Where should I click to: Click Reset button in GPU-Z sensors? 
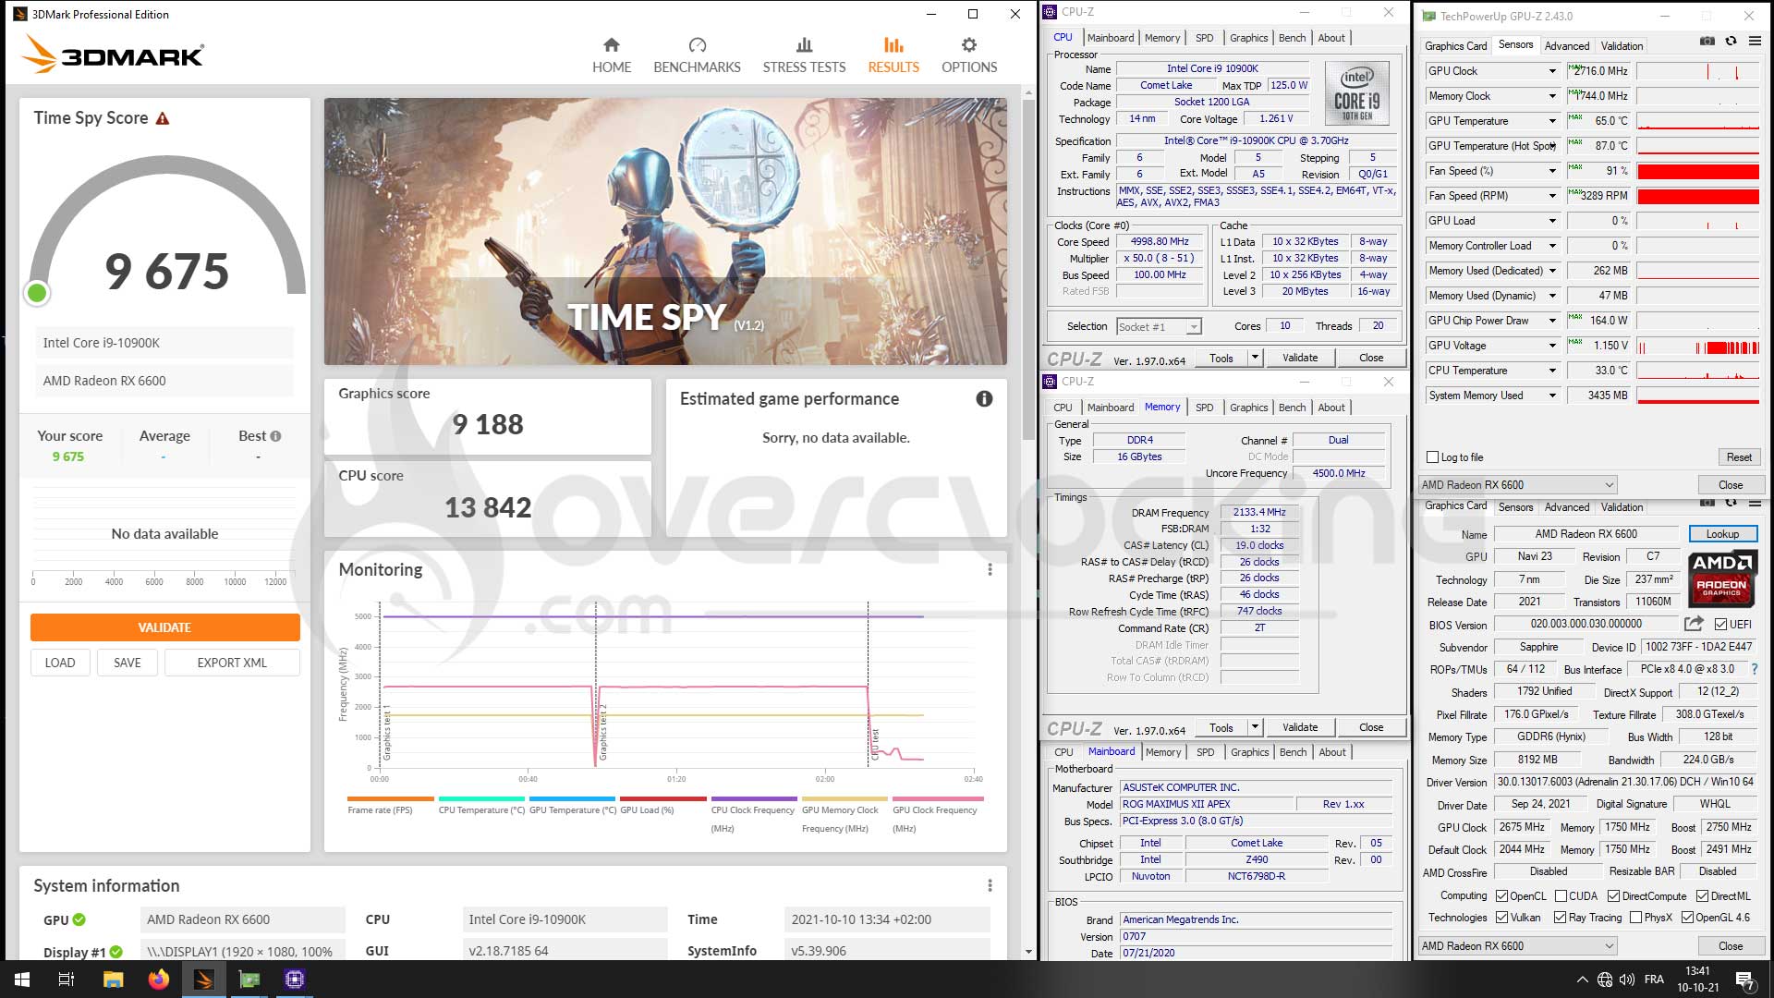(x=1739, y=457)
